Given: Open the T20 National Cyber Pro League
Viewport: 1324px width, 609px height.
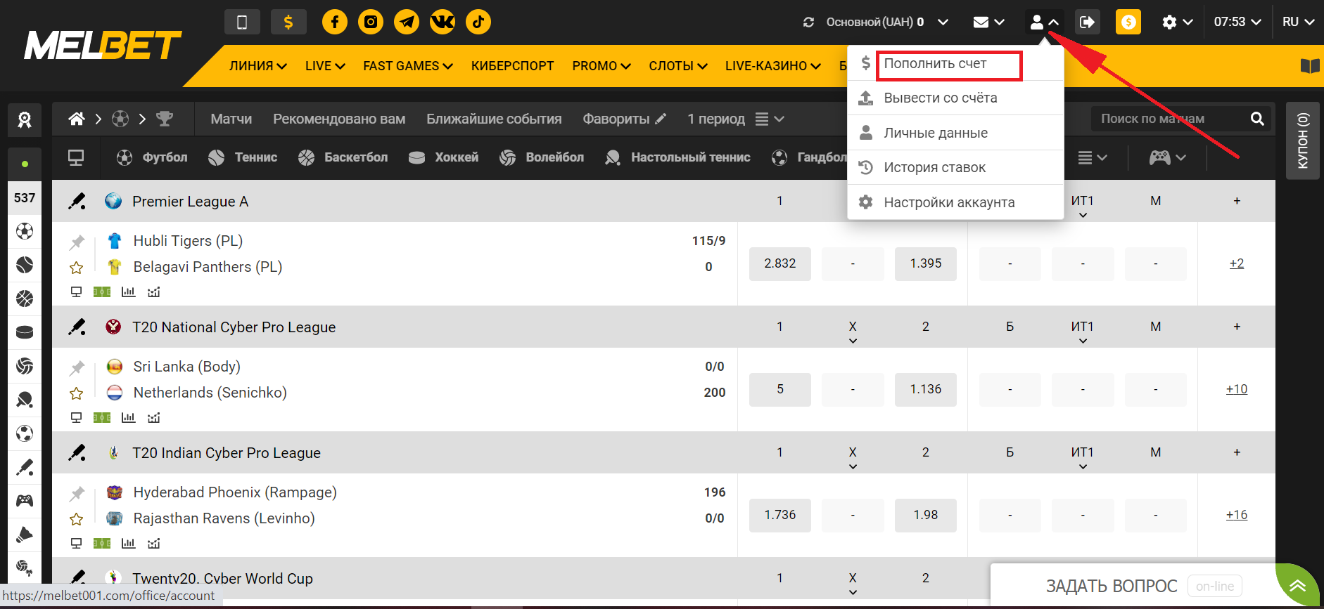Looking at the screenshot, I should tap(234, 327).
